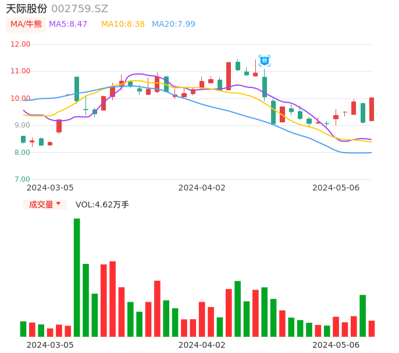This screenshot has height=353, width=399.
Task: Click the 12.00 price axis label
Action: pyautogui.click(x=20, y=44)
